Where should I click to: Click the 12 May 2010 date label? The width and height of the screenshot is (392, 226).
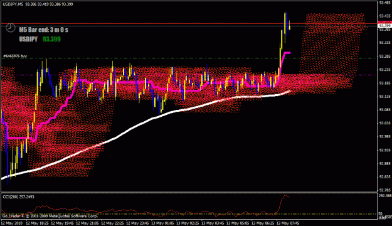[12, 223]
